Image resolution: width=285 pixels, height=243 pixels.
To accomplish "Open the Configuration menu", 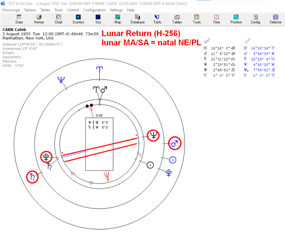I will point(94,10).
